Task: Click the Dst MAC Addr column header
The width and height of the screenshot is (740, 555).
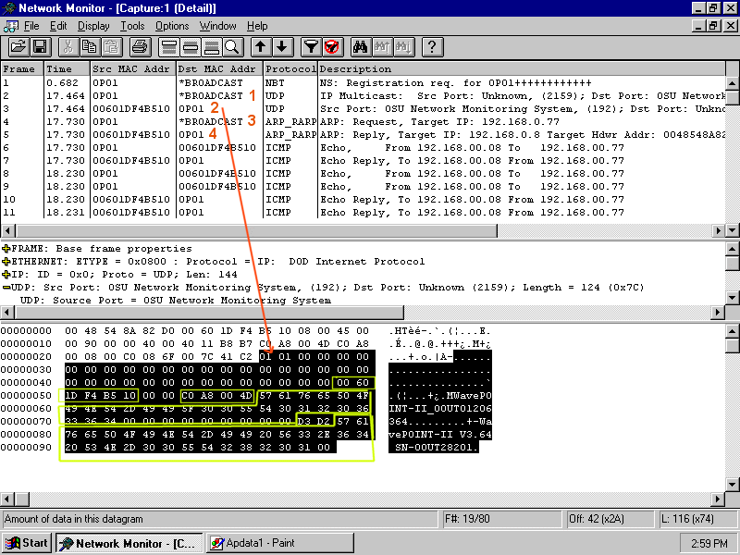Action: [219, 68]
